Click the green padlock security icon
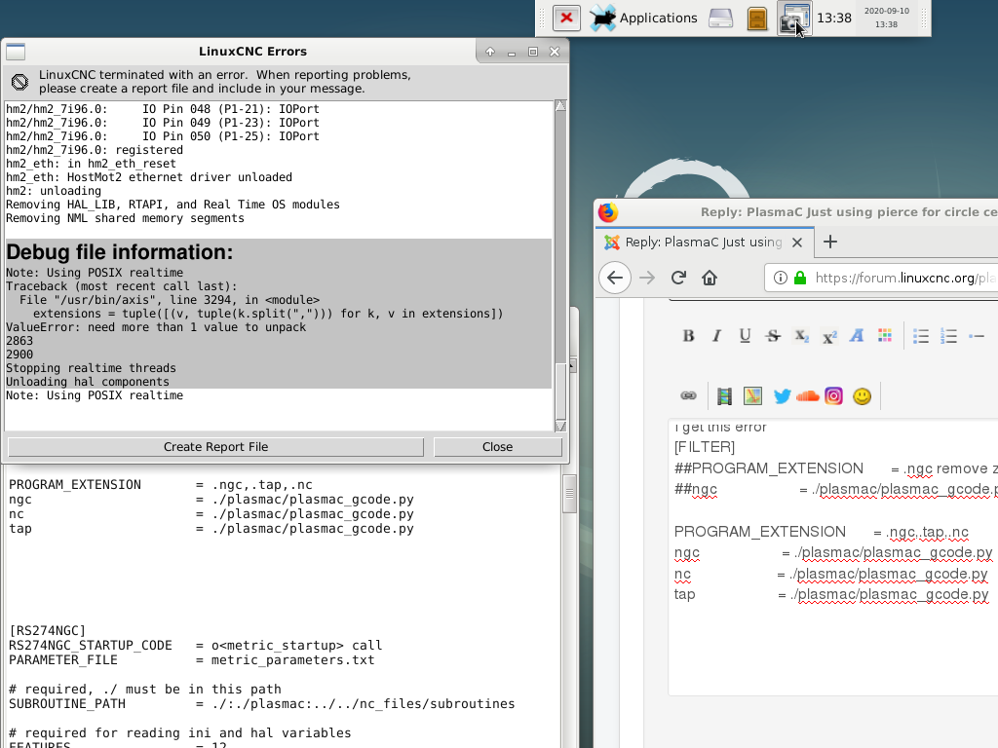 [800, 278]
